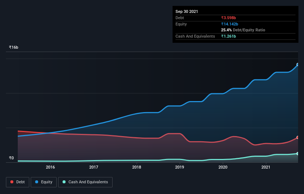The width and height of the screenshot is (304, 194).
Task: Click the ₹3.598b debt value
Action: (x=228, y=18)
